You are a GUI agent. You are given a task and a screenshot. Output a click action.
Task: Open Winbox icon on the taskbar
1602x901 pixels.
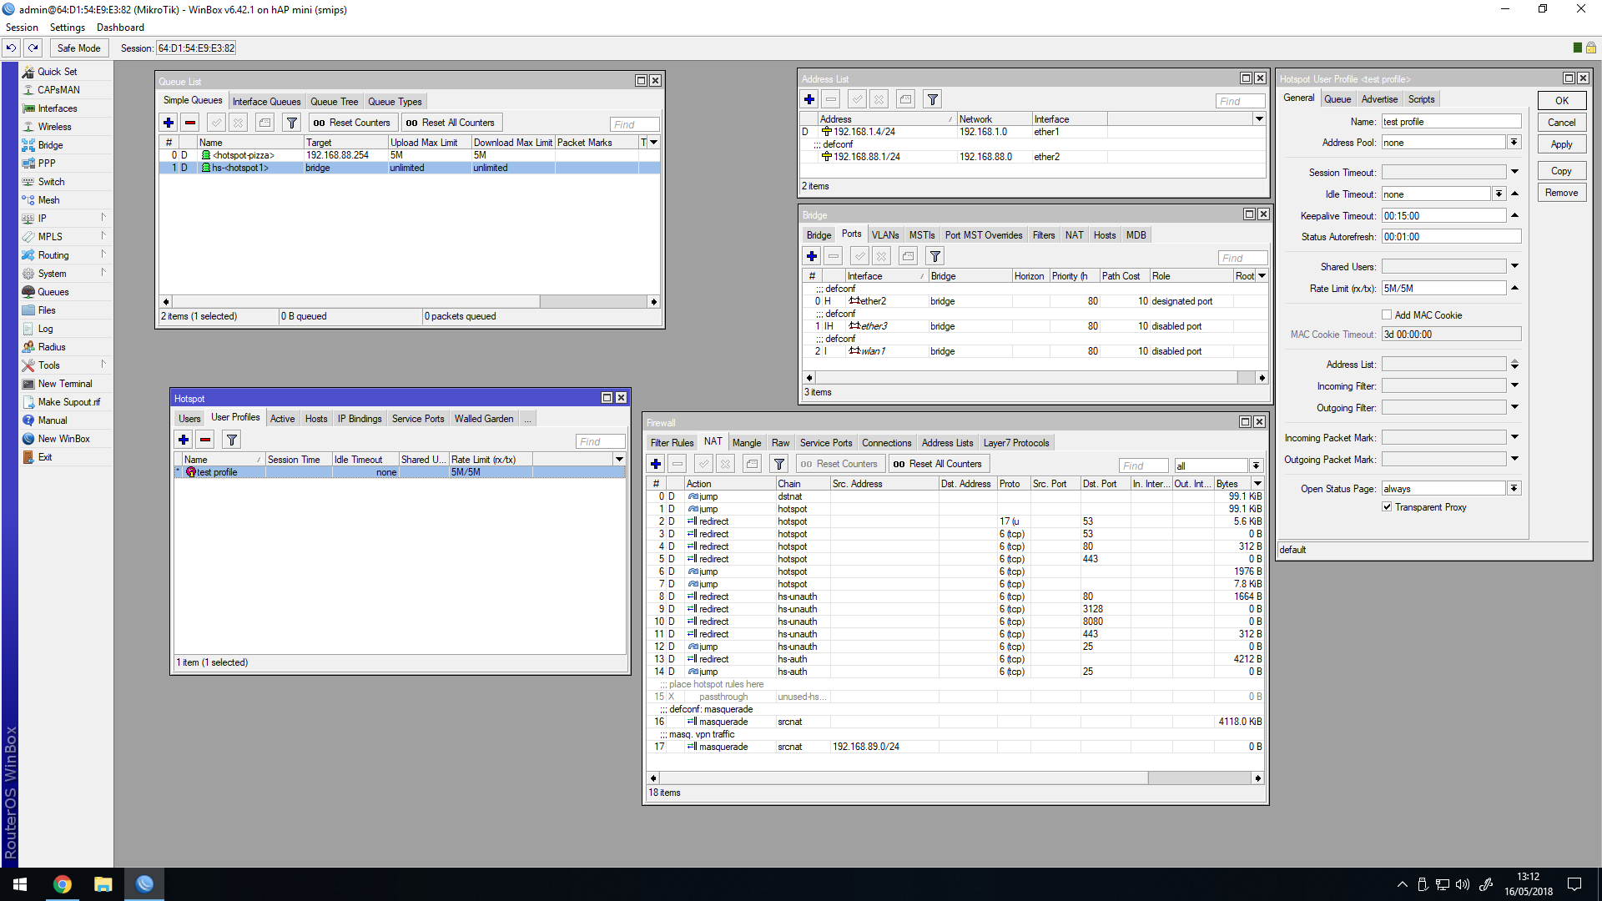coord(144,884)
